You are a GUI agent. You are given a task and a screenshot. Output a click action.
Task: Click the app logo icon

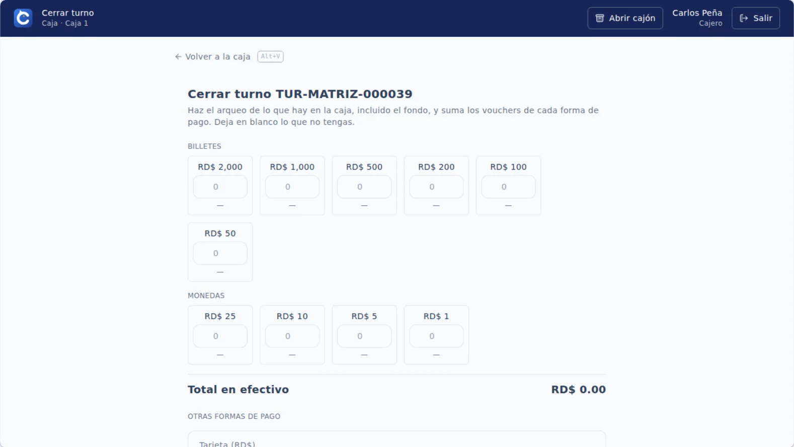coord(23,18)
